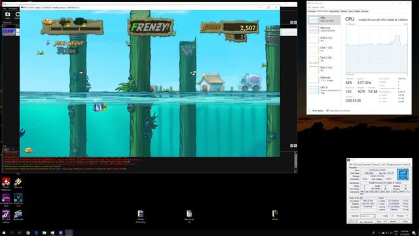Click the Windows Start button
This screenshot has width=419, height=236.
(4, 233)
